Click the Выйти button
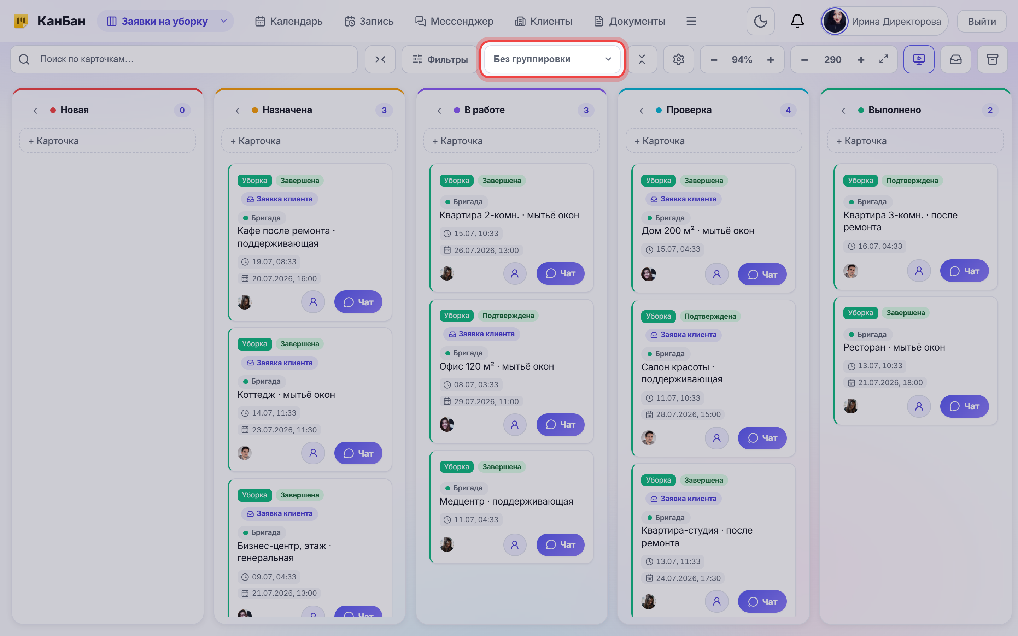This screenshot has width=1018, height=636. [x=981, y=21]
